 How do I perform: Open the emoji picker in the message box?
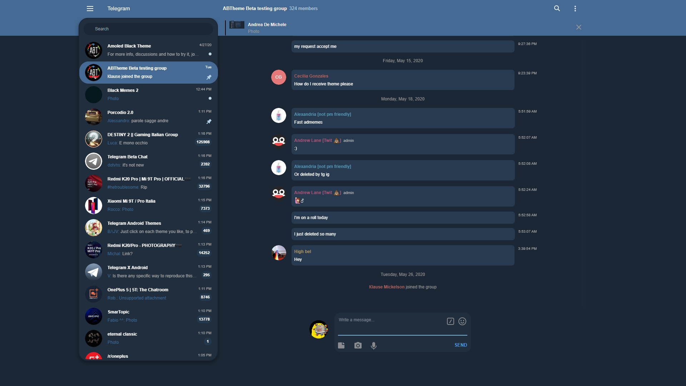(x=462, y=321)
